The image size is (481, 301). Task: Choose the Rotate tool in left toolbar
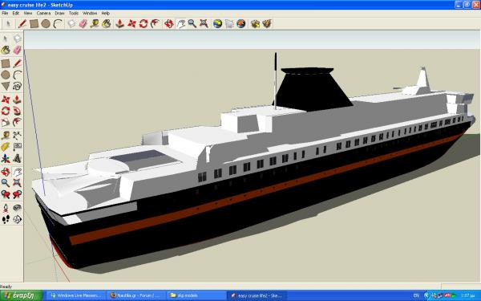[x=6, y=111]
